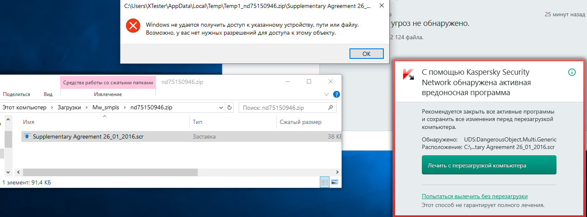The image size is (587, 217).
Task: Switch to details view via status bar icon
Action: point(325,182)
